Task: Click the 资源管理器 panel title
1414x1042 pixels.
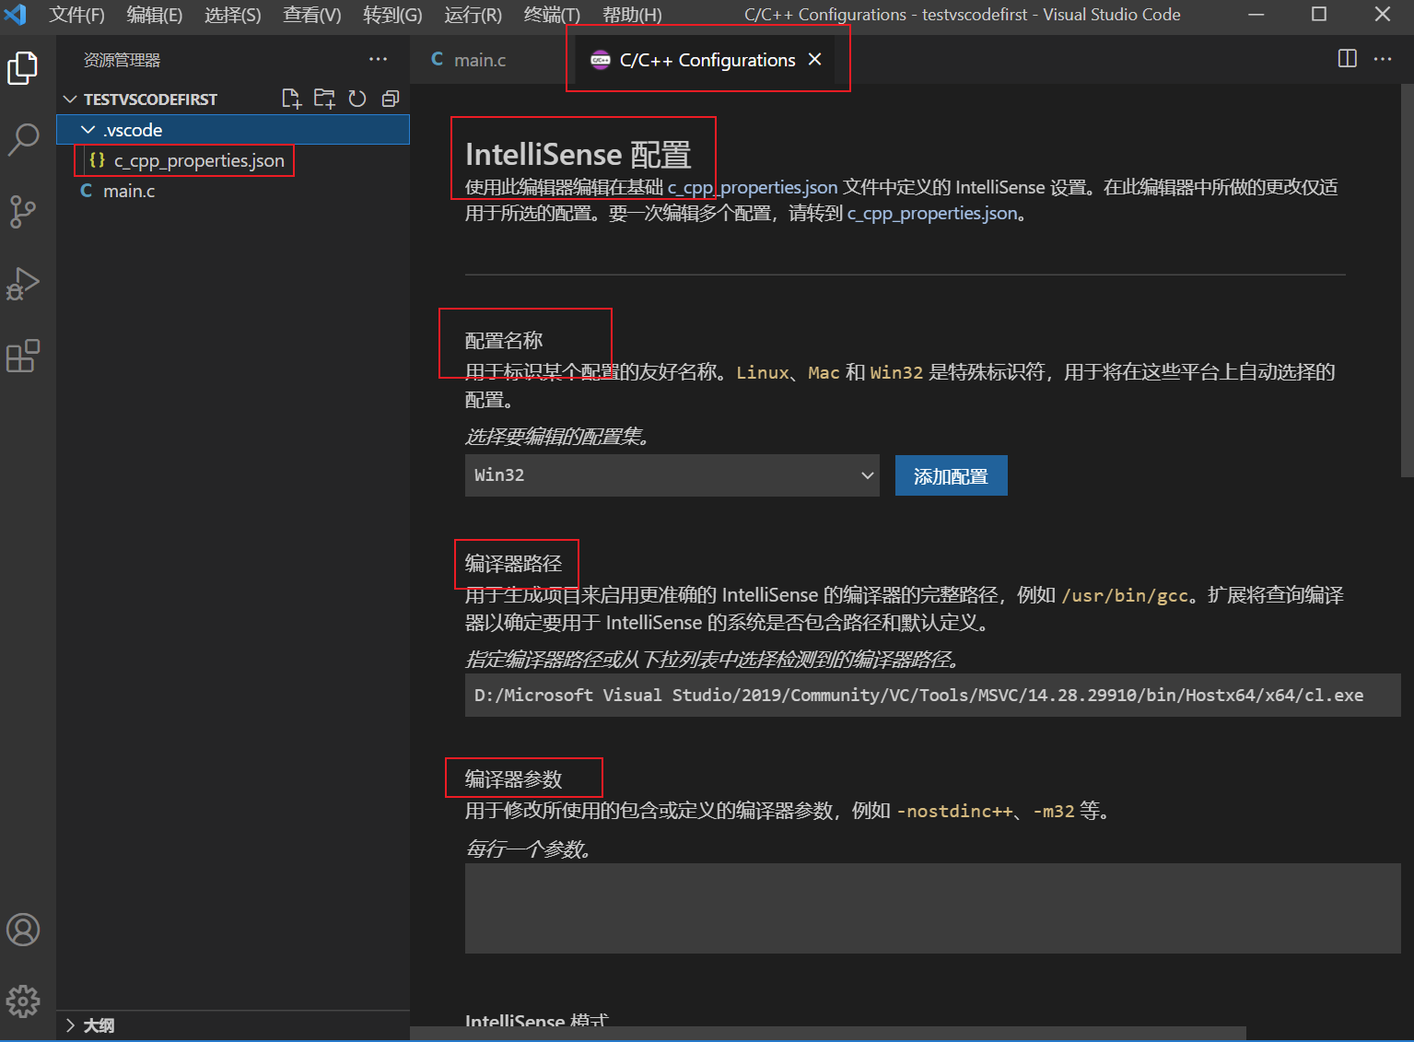Action: pos(122,60)
